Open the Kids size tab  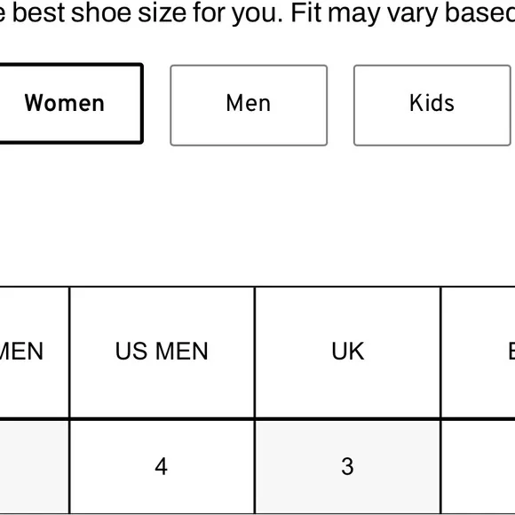point(432,105)
